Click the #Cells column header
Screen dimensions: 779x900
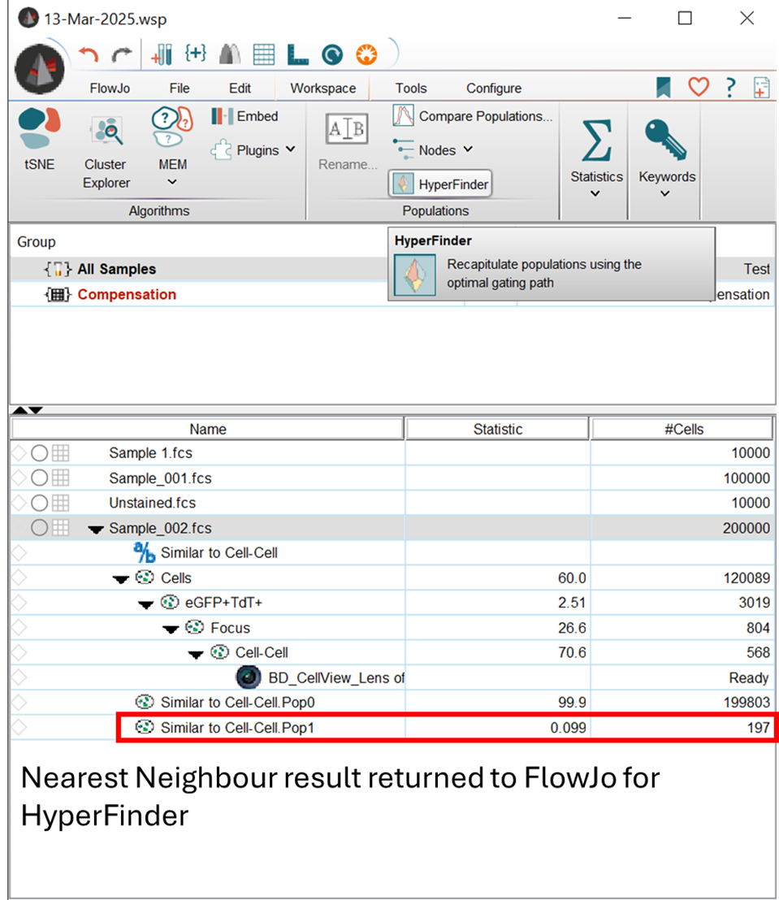click(x=682, y=430)
